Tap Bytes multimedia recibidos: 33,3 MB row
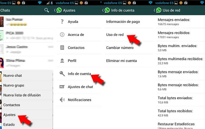The image size is (205, 129). point(181,61)
